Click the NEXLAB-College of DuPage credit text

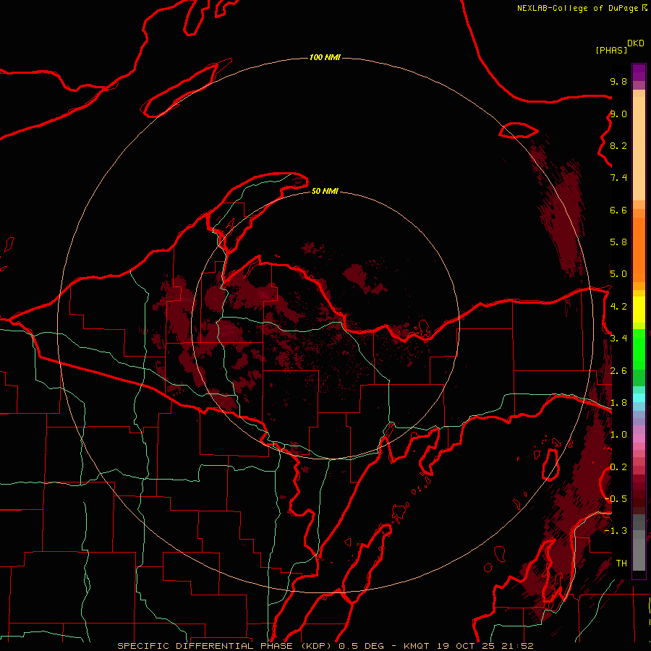pyautogui.click(x=582, y=8)
